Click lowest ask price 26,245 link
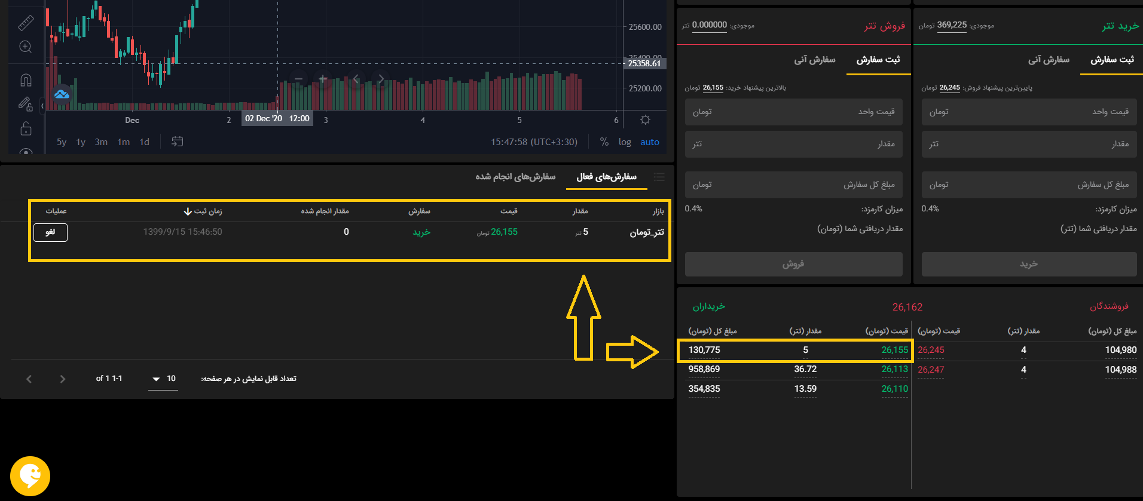 pyautogui.click(x=949, y=88)
